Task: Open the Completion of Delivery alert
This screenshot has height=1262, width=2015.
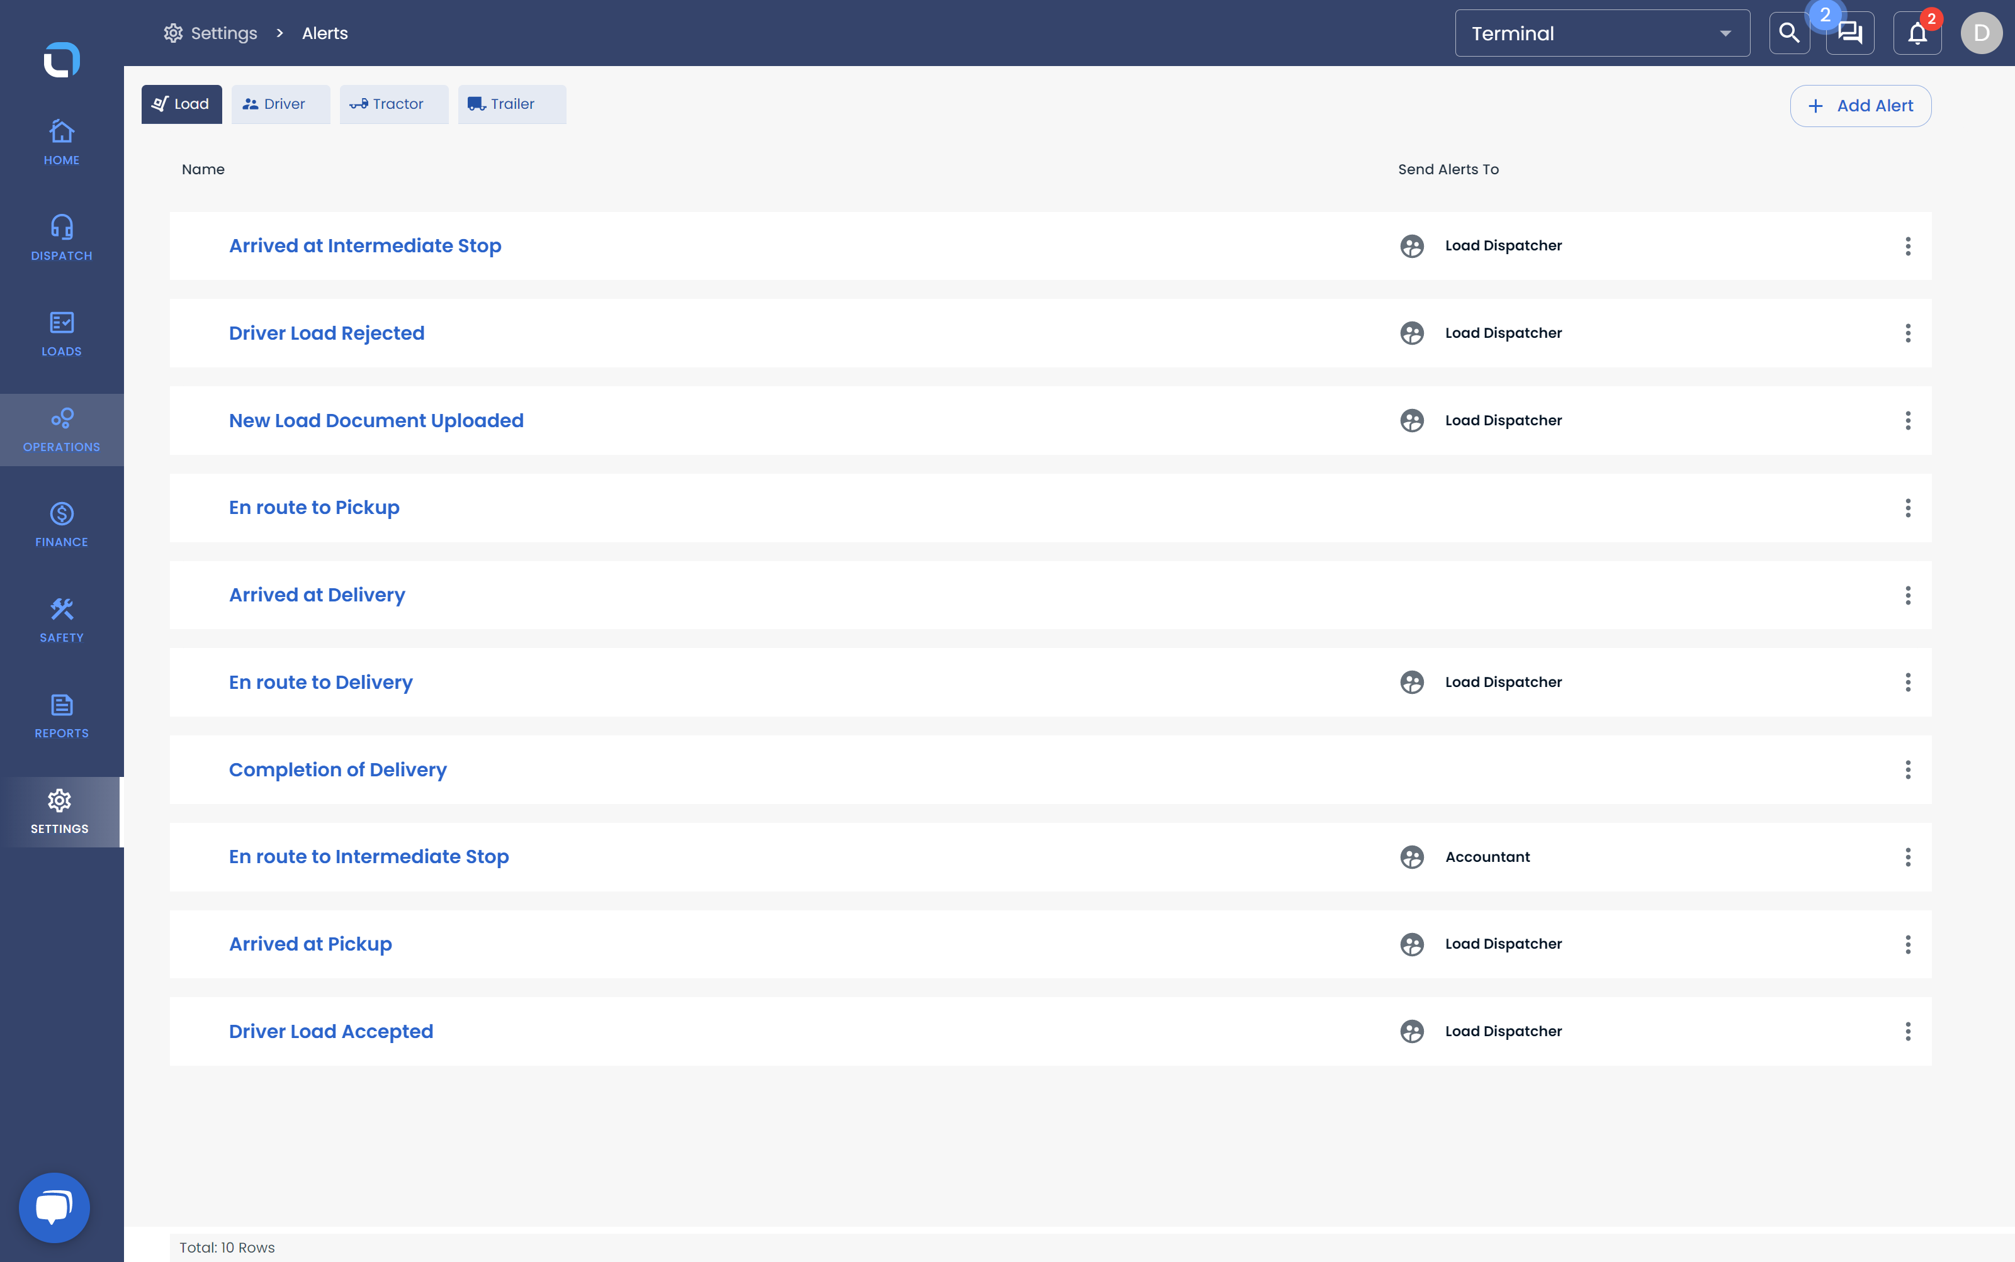Action: coord(337,769)
